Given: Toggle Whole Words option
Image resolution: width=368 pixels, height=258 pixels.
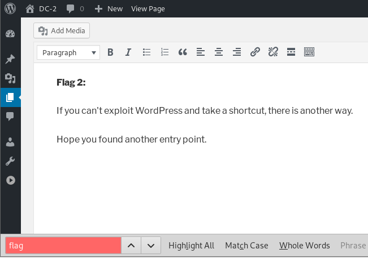Looking at the screenshot, I should [304, 246].
